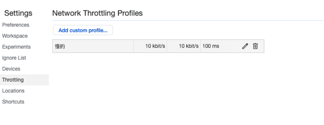The image size is (324, 125).
Task: Click empty row space left of pencil icon
Action: 231,46
